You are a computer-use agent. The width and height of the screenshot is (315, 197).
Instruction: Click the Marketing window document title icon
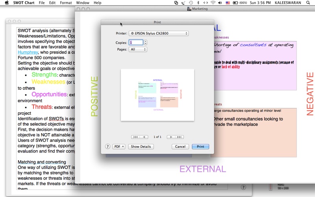189,9
